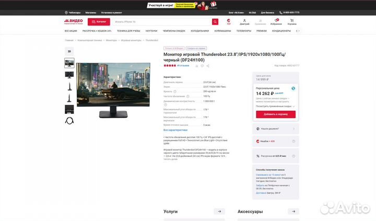Open the НОУТБУКИ menu item

point(151,31)
